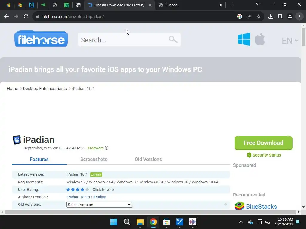This screenshot has width=306, height=229.
Task: Open the Word app in taskbar
Action: click(180, 222)
